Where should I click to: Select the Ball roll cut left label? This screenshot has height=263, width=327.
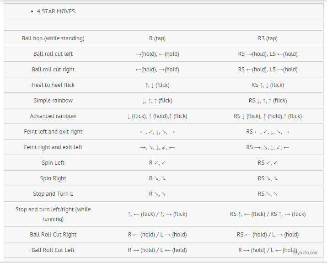pyautogui.click(x=53, y=54)
